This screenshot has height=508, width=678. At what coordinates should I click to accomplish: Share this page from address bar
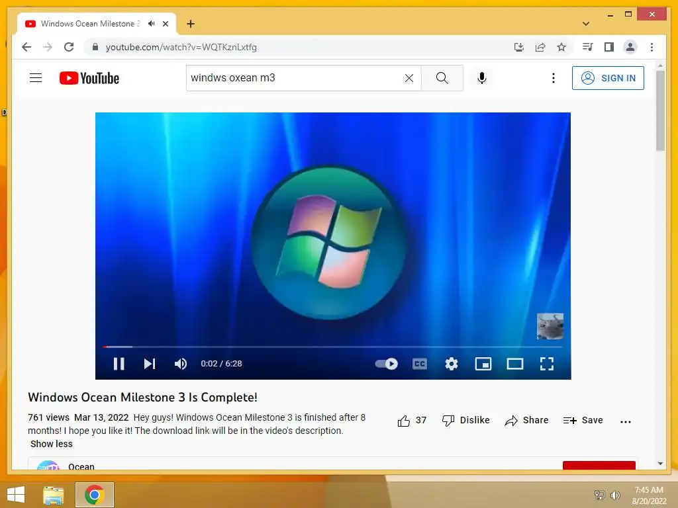(540, 47)
